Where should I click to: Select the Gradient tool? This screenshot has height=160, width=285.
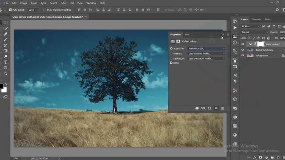5,51
